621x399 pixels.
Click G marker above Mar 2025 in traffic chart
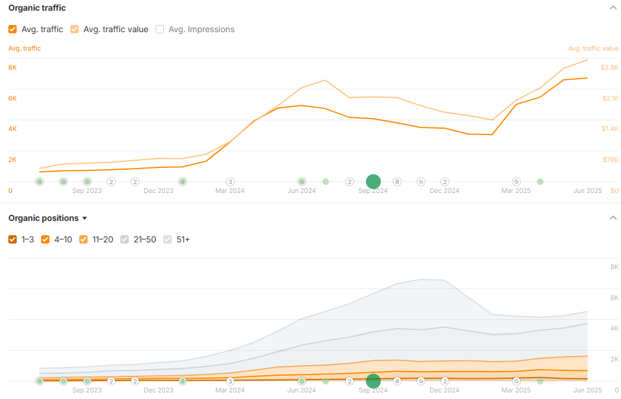(516, 182)
